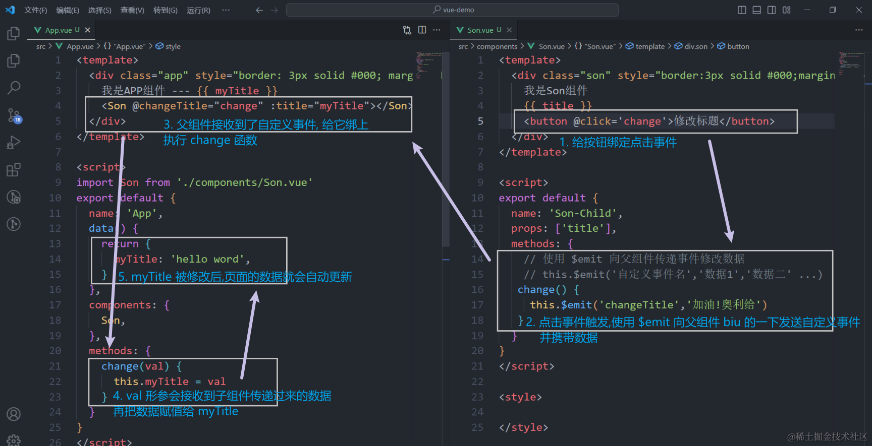Click "myTitle: 'hello word'," in App.vue
Viewport: 872px width, 446px height.
pos(182,259)
